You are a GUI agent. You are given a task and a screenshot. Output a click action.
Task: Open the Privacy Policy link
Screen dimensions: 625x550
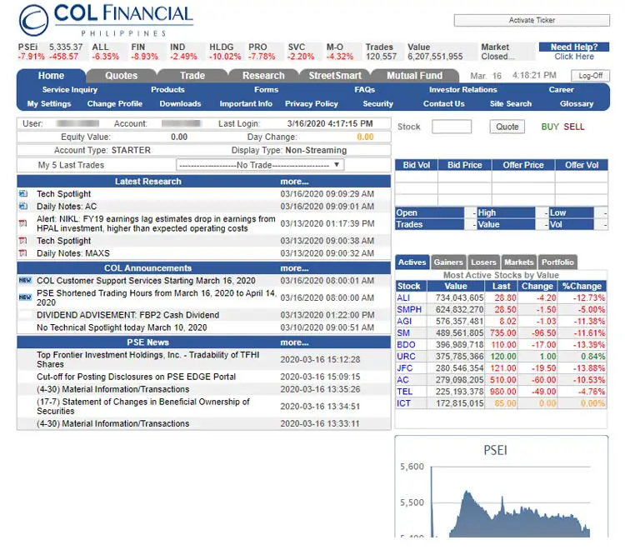[x=312, y=103]
